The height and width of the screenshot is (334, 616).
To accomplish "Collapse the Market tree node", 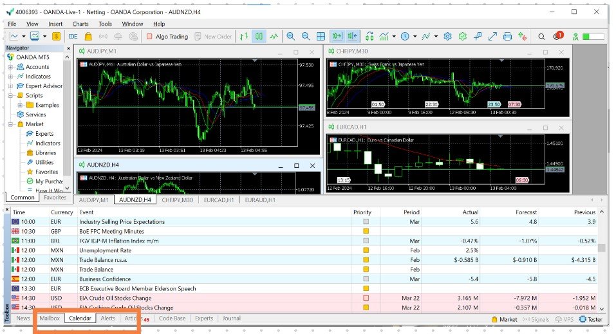I will tap(10, 124).
